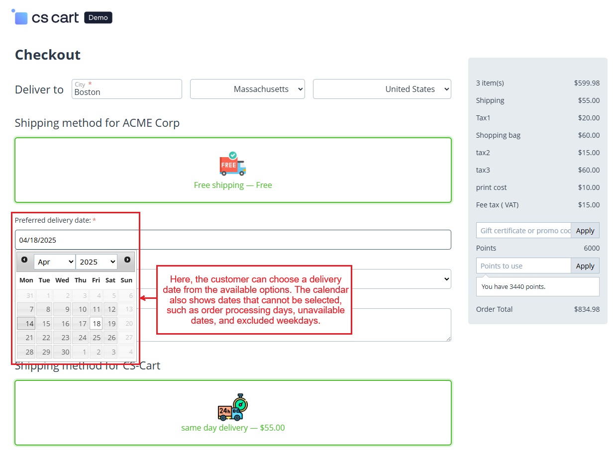Viewport: 616px width, 450px height.
Task: Choose same day delivery for $55.00
Action: (x=233, y=428)
